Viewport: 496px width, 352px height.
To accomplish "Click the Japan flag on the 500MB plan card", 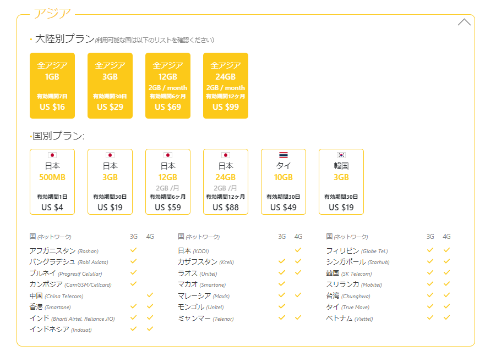I will 53,156.
